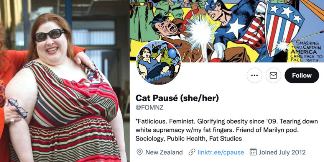Select the @FOMNZ handle
Viewport: 324px width, 162px height.
coord(150,108)
